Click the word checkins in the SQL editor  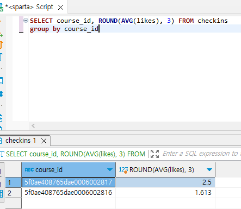point(213,21)
